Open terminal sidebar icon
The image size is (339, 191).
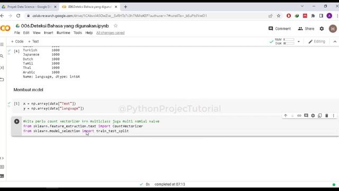[x=2, y=176]
